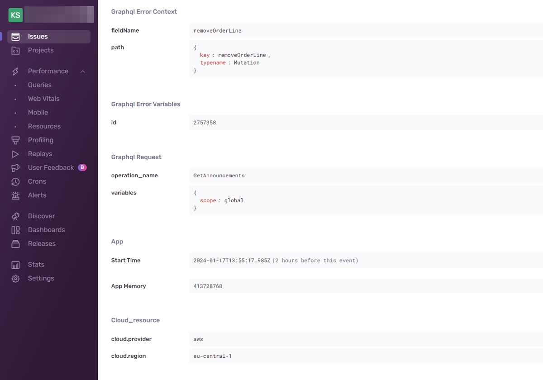This screenshot has height=380, width=543.
Task: Select the operation_name value GetAnnouncements
Action: tap(219, 175)
